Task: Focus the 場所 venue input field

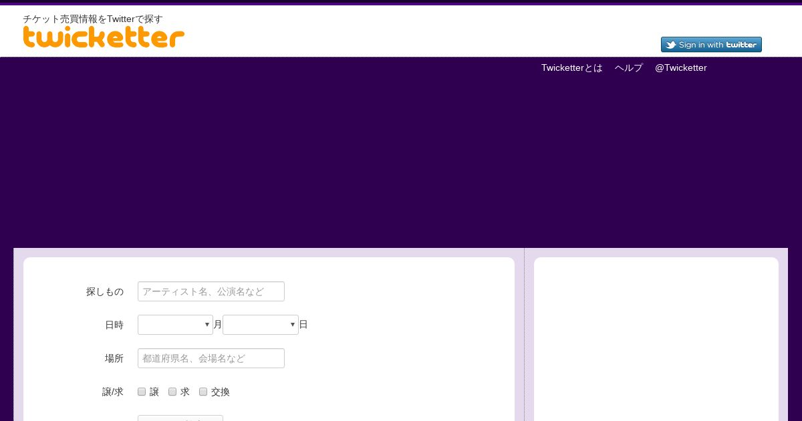Action: 211,358
